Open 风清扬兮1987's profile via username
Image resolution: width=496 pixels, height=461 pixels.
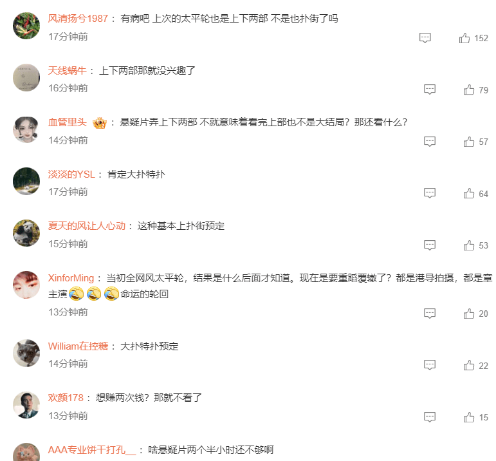78,19
